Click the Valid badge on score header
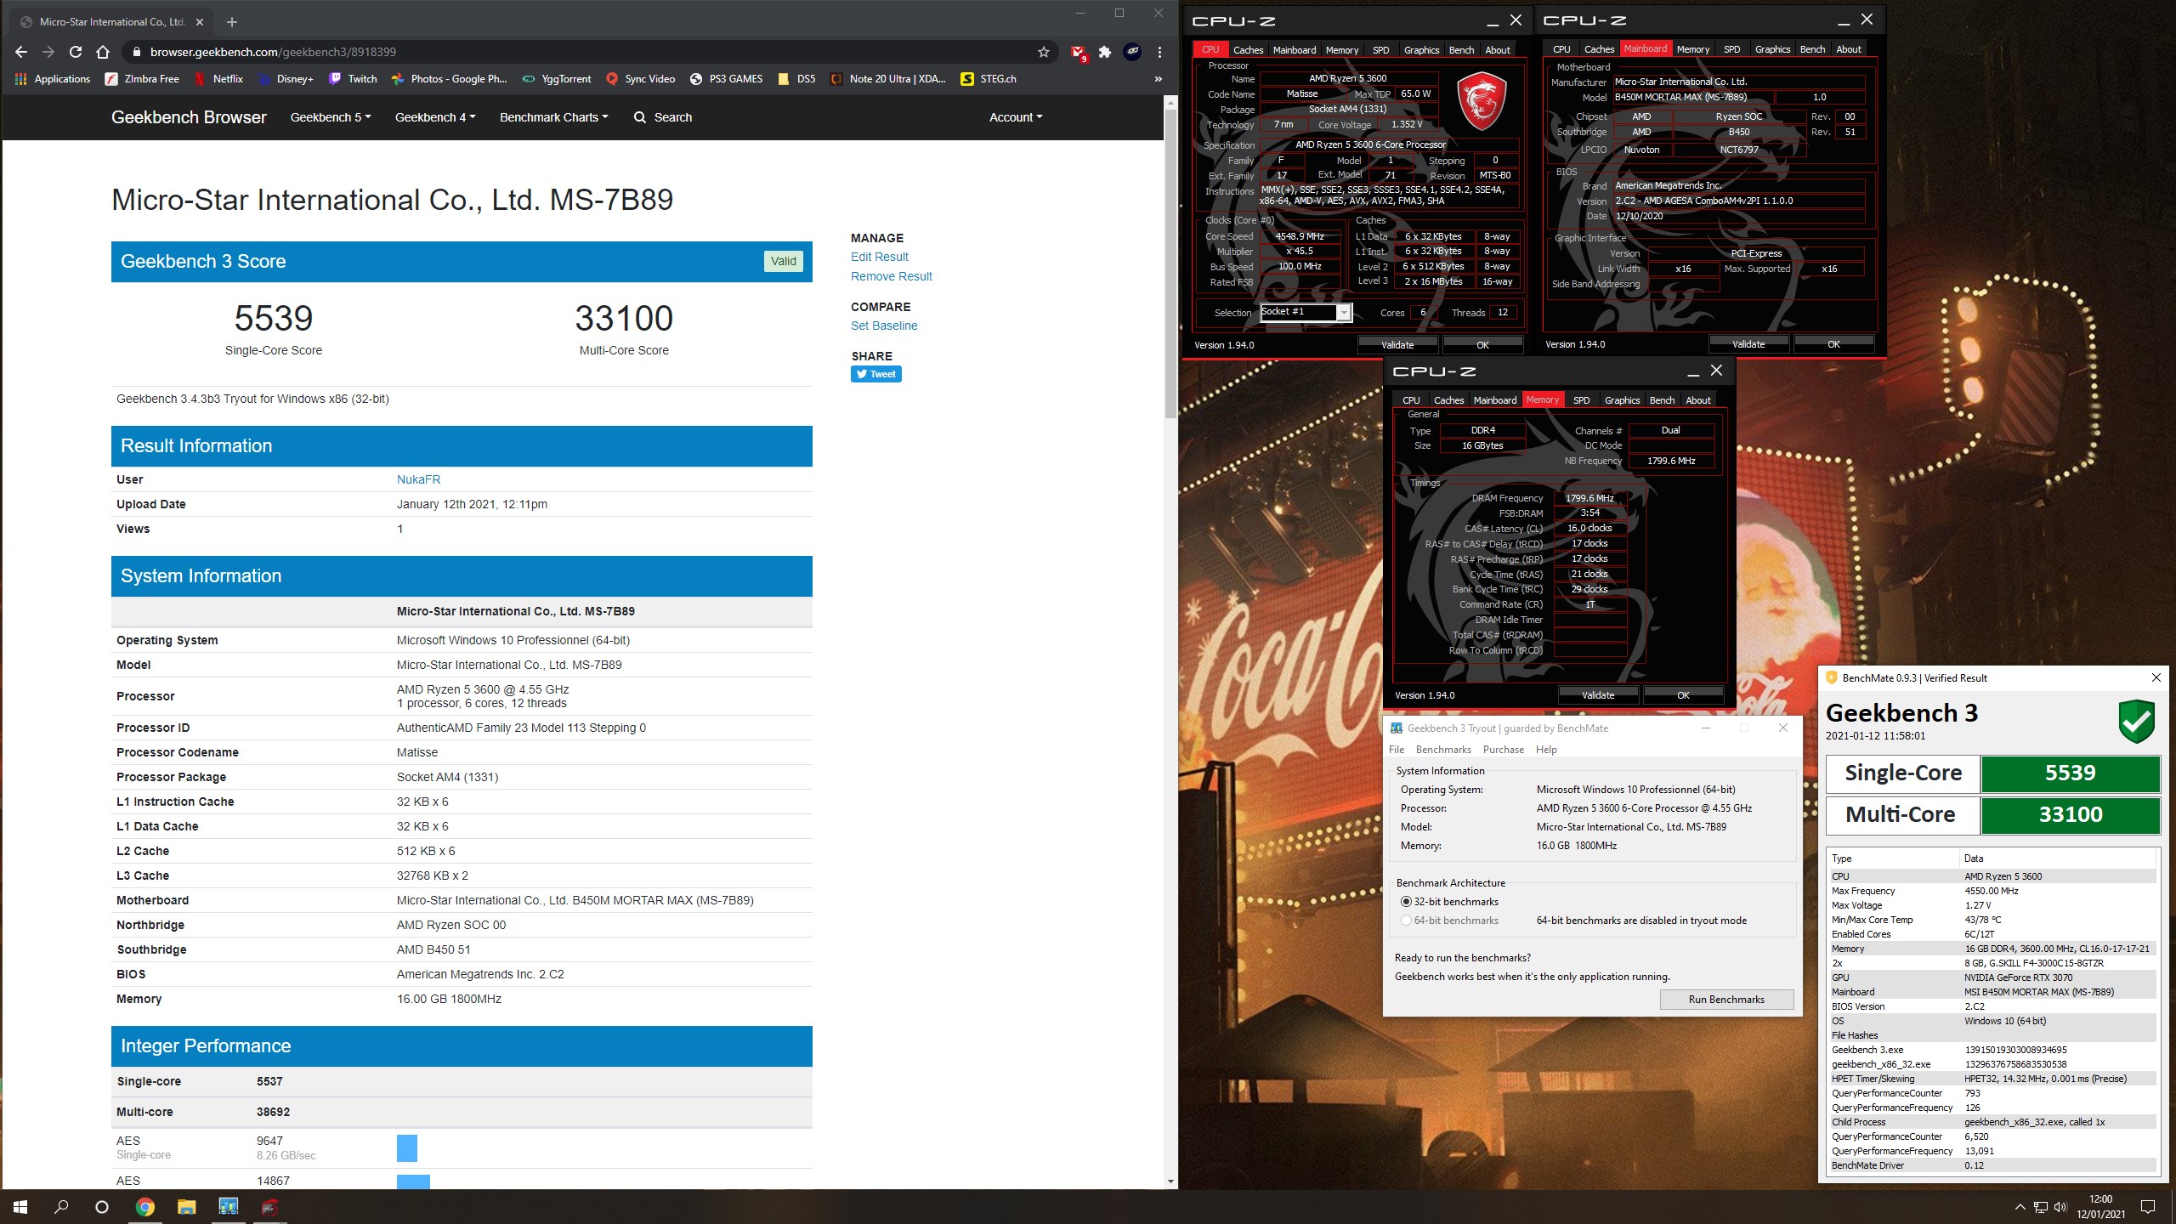Viewport: 2176px width, 1224px height. pyautogui.click(x=784, y=261)
